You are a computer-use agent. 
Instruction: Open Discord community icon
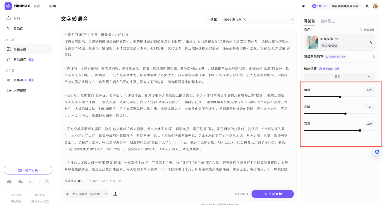[9, 182]
